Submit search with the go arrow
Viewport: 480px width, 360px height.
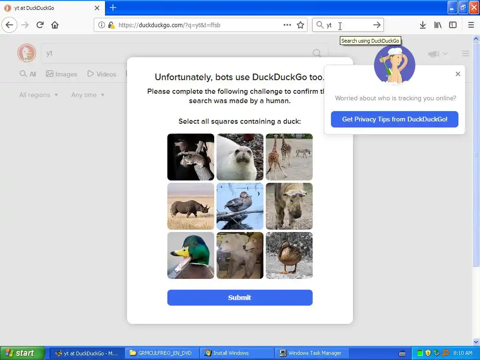[x=377, y=25]
